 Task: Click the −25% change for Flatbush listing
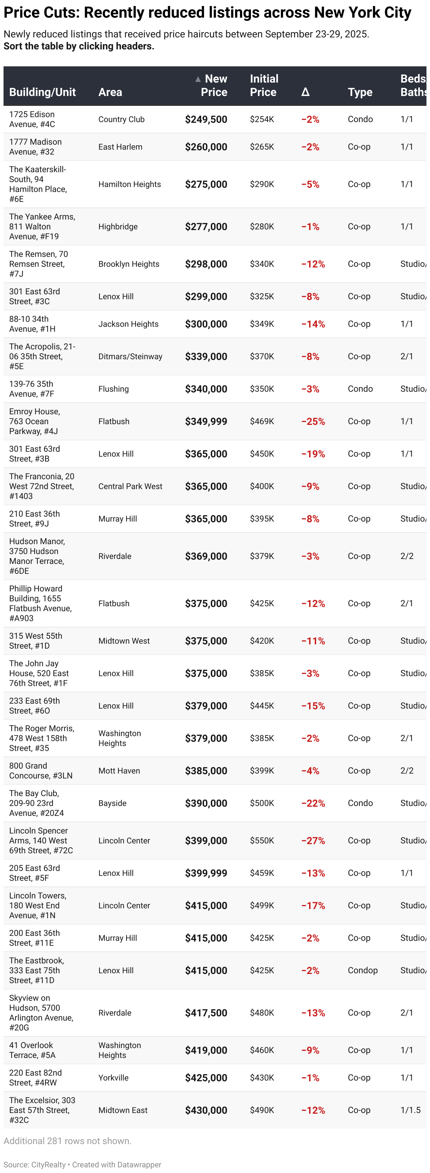[x=313, y=422]
